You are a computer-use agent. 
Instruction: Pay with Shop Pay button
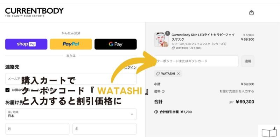[26, 44]
